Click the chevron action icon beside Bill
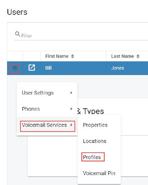Screen dimensions: 148x185 point(15,68)
